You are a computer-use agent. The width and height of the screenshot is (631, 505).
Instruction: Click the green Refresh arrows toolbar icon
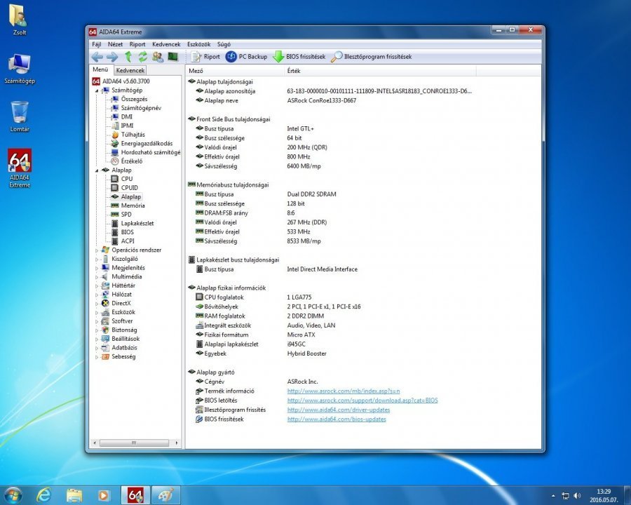pyautogui.click(x=143, y=57)
